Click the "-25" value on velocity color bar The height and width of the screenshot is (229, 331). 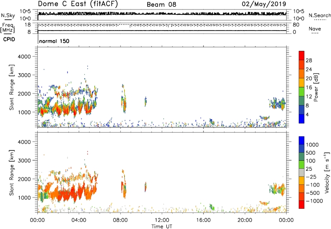pyautogui.click(x=311, y=177)
